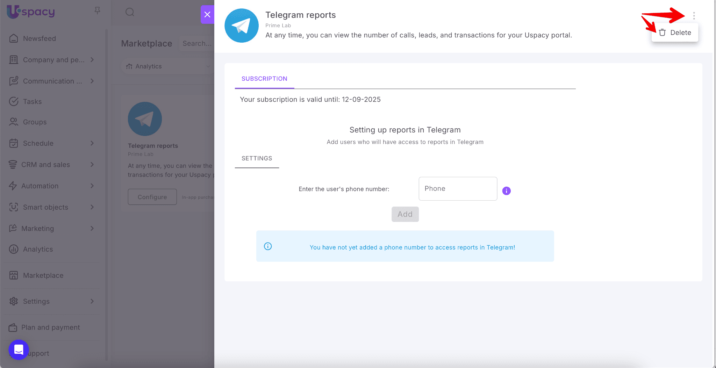This screenshot has width=716, height=368.
Task: Switch to the SUBSCRIPTION tab
Action: click(x=264, y=79)
